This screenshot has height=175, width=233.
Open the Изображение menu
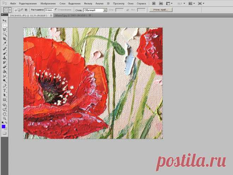48,3
